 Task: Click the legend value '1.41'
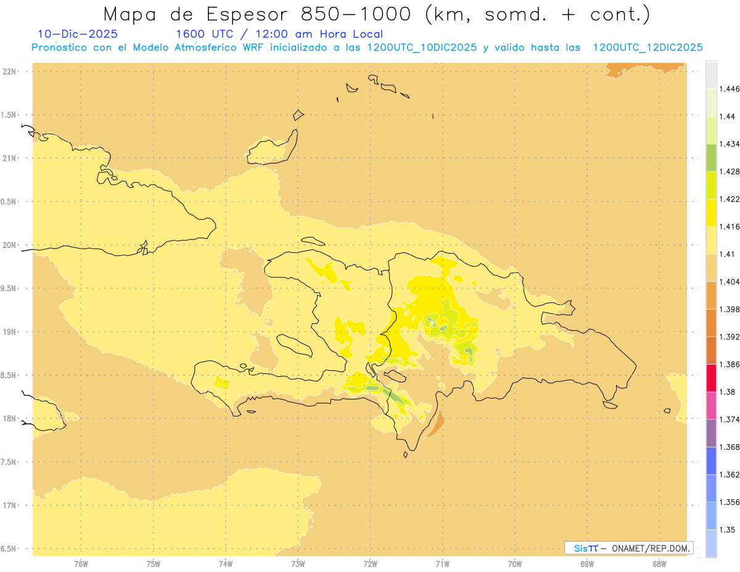click(728, 254)
